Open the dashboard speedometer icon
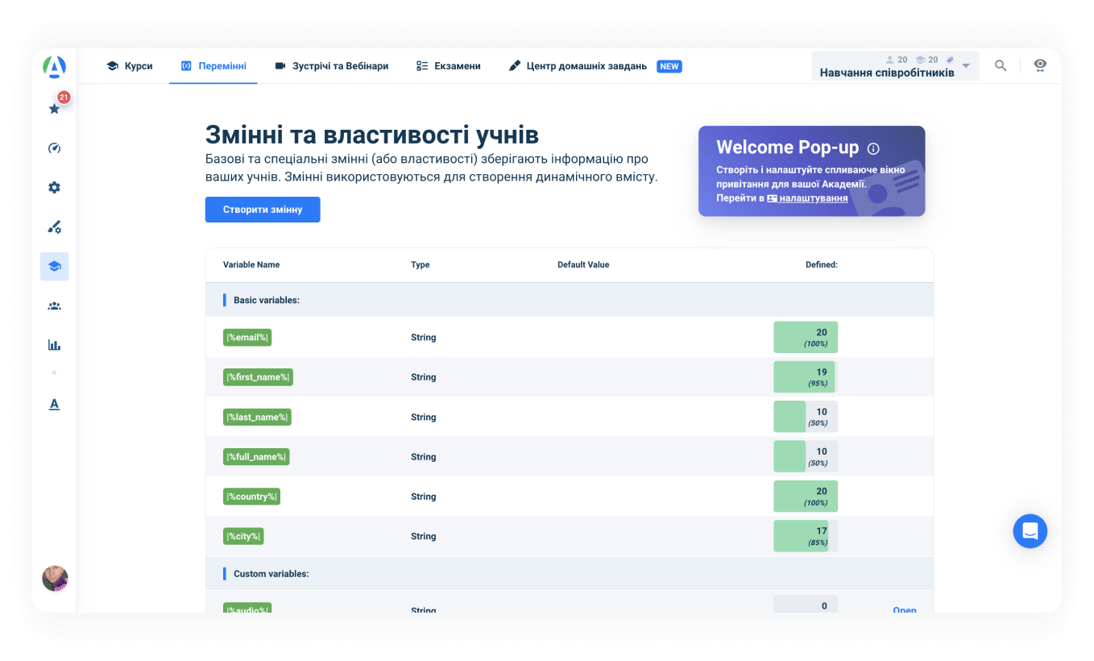The width and height of the screenshot is (1094, 661). click(55, 148)
